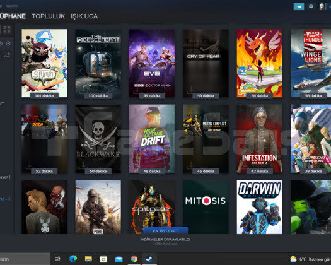The width and height of the screenshot is (331, 265).
Task: Open the friends chat inbox icon
Action: 311,6
